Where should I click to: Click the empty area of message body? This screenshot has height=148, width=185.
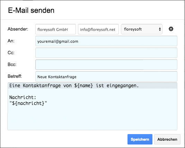(92, 118)
